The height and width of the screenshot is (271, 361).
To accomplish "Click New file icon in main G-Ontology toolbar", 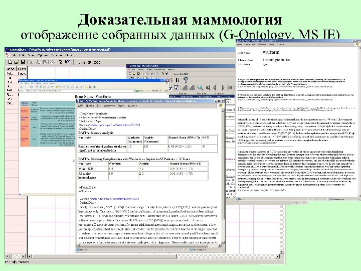I will click(x=10, y=62).
